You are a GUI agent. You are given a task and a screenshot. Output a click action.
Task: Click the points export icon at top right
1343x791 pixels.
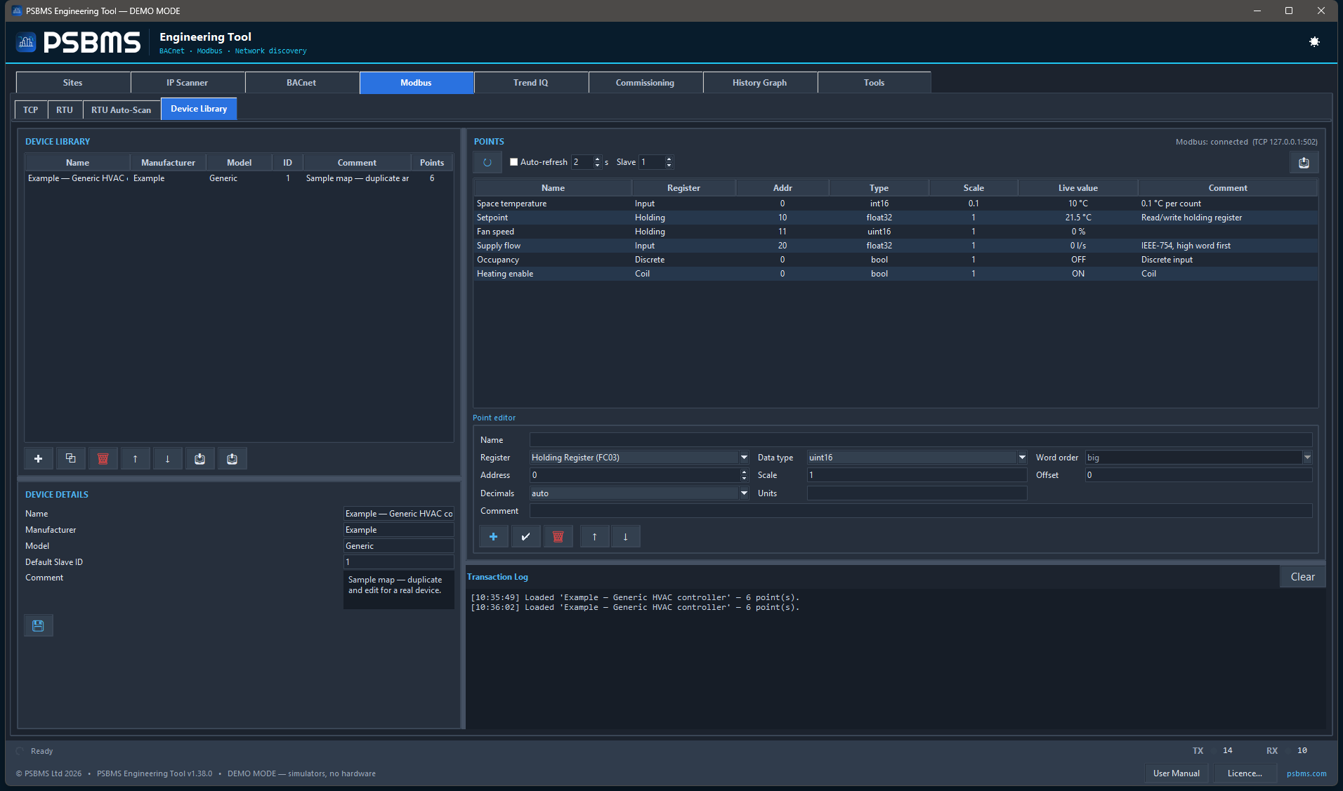(x=1304, y=162)
